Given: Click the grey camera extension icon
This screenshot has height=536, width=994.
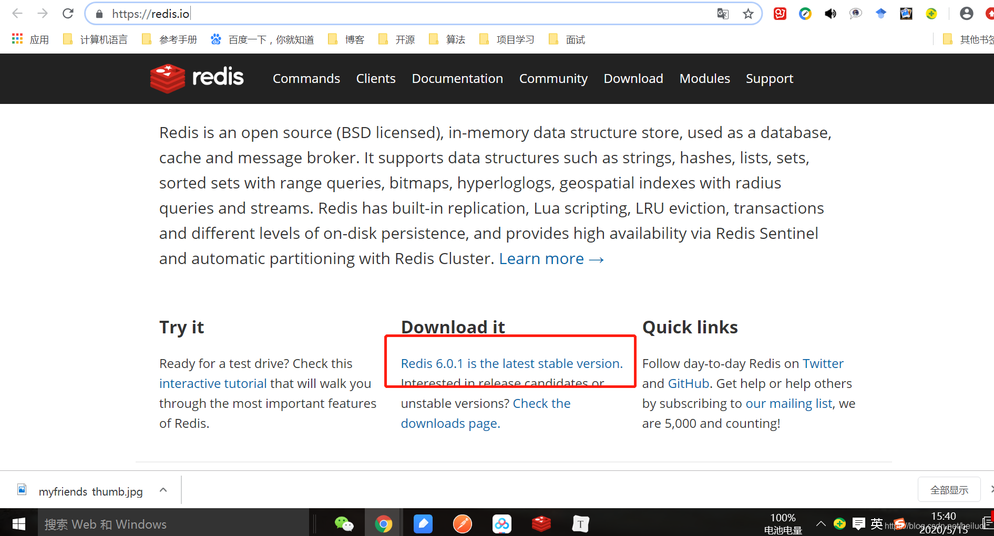Looking at the screenshot, I should coord(856,14).
